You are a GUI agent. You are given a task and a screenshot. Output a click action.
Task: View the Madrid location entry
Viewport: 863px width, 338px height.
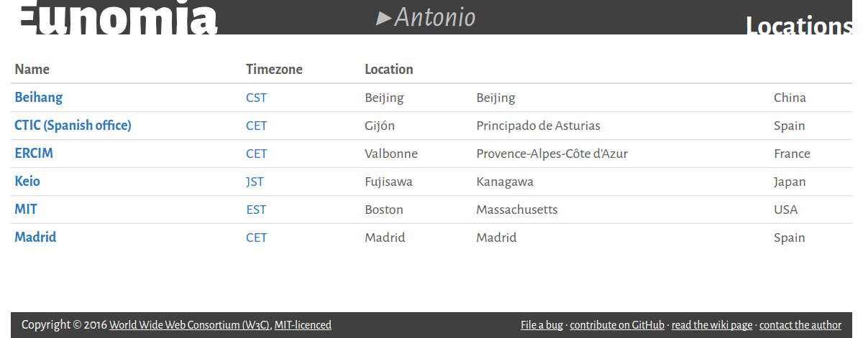coord(35,237)
